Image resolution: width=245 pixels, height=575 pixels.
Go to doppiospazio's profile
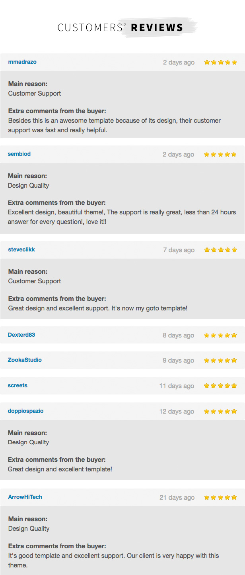[25, 411]
